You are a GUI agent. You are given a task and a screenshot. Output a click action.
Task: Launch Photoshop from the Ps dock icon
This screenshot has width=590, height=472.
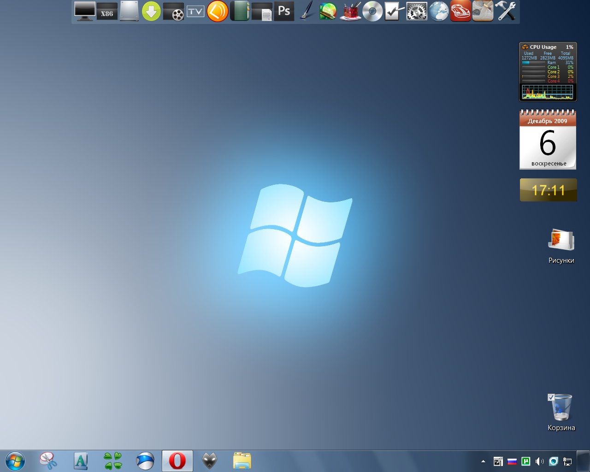[x=284, y=11]
